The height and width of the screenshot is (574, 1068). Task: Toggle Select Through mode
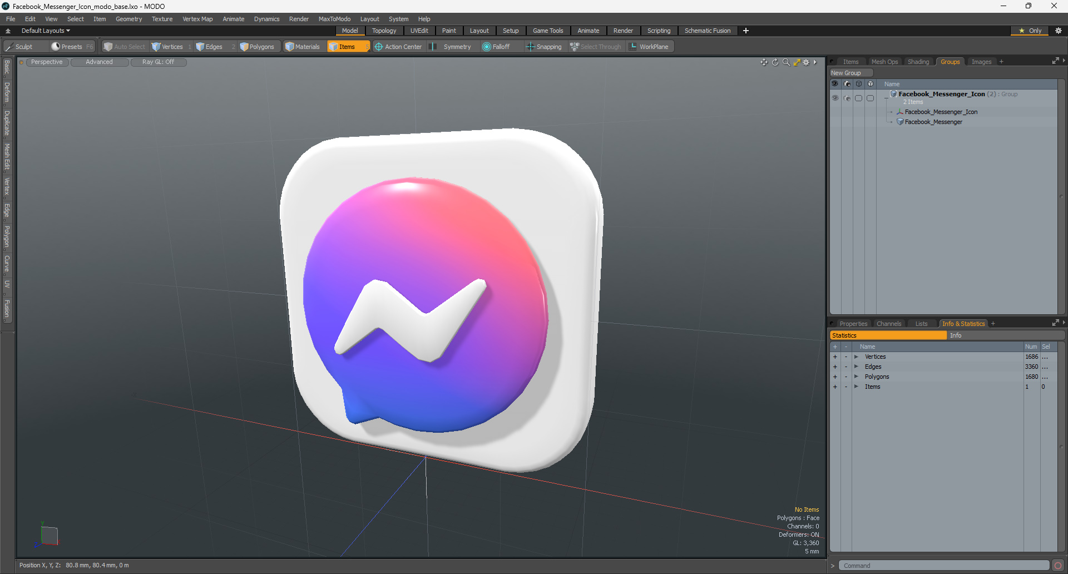coord(596,47)
